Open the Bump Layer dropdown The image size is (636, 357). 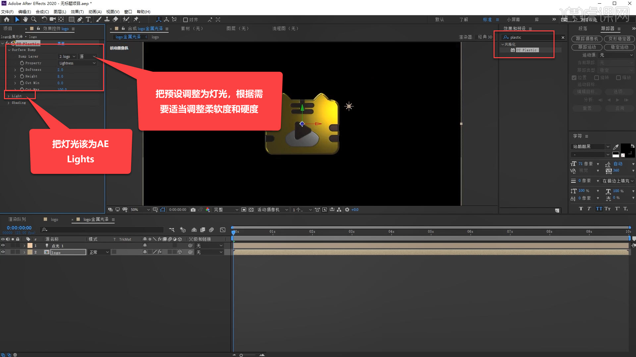click(67, 57)
